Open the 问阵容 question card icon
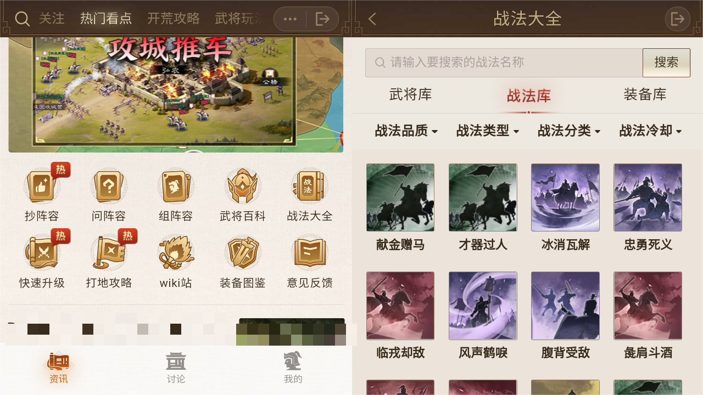This screenshot has width=703, height=395. tap(109, 187)
